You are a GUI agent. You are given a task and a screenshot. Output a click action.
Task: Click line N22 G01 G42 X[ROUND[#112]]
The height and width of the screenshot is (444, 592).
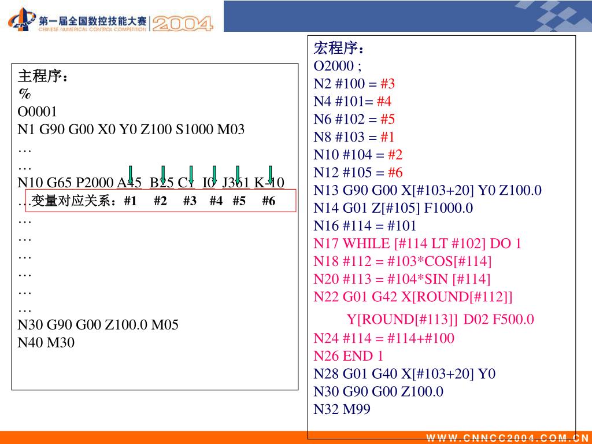(413, 297)
